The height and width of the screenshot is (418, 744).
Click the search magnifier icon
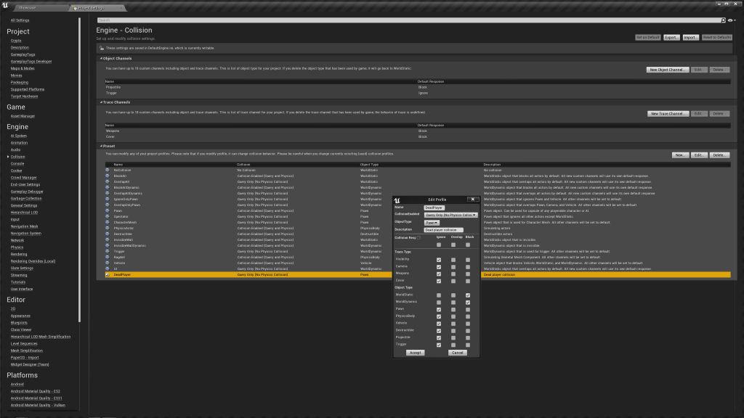pos(723,20)
